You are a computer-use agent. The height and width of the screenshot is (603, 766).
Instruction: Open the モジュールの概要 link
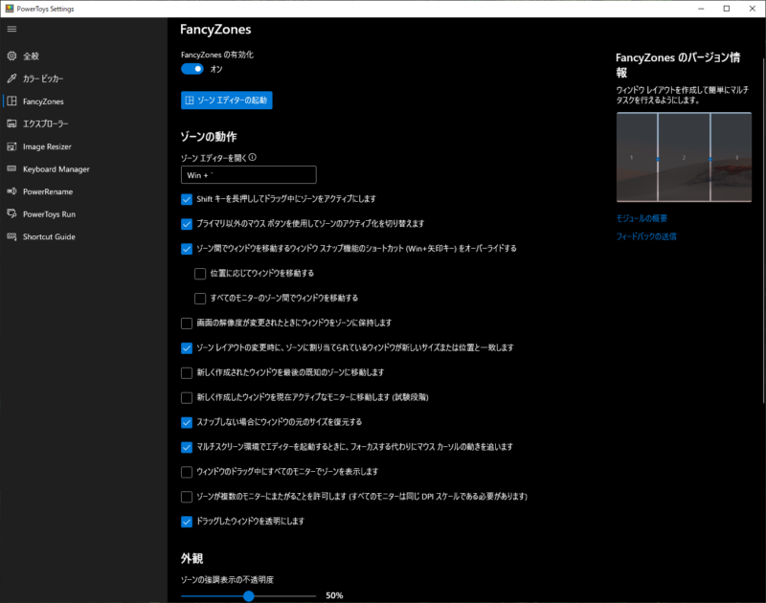pos(642,218)
